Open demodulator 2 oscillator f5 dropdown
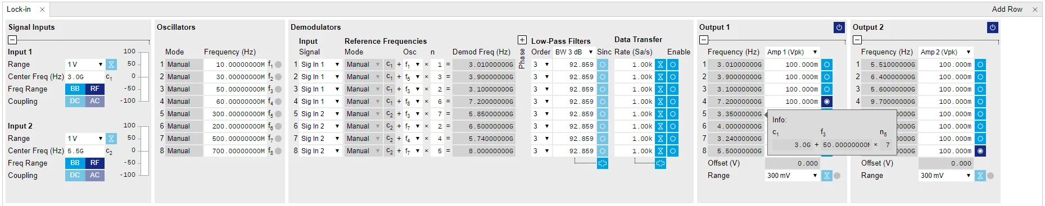1045x206 pixels. pos(412,77)
